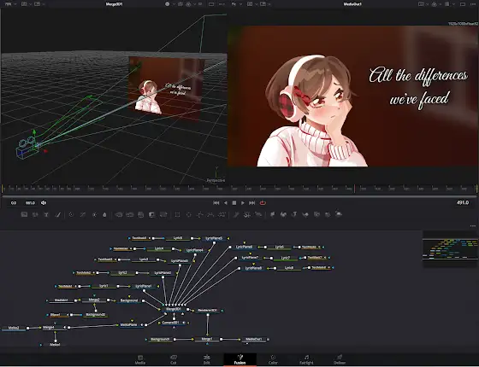Add a Text+ node from the toolbar
The image size is (479, 367).
[46, 214]
